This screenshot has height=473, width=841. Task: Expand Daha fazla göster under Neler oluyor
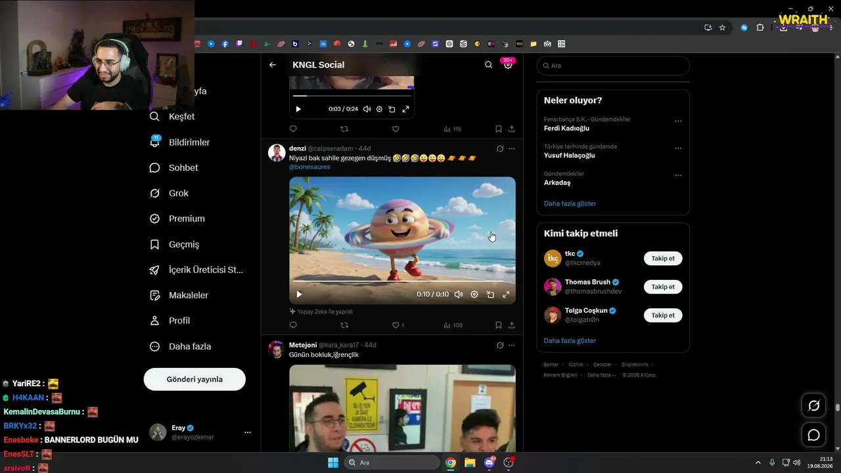click(570, 204)
